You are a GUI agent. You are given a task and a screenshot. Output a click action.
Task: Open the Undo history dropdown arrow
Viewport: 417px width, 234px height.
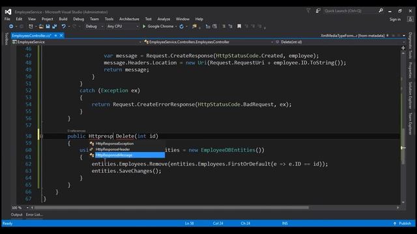pyautogui.click(x=69, y=27)
